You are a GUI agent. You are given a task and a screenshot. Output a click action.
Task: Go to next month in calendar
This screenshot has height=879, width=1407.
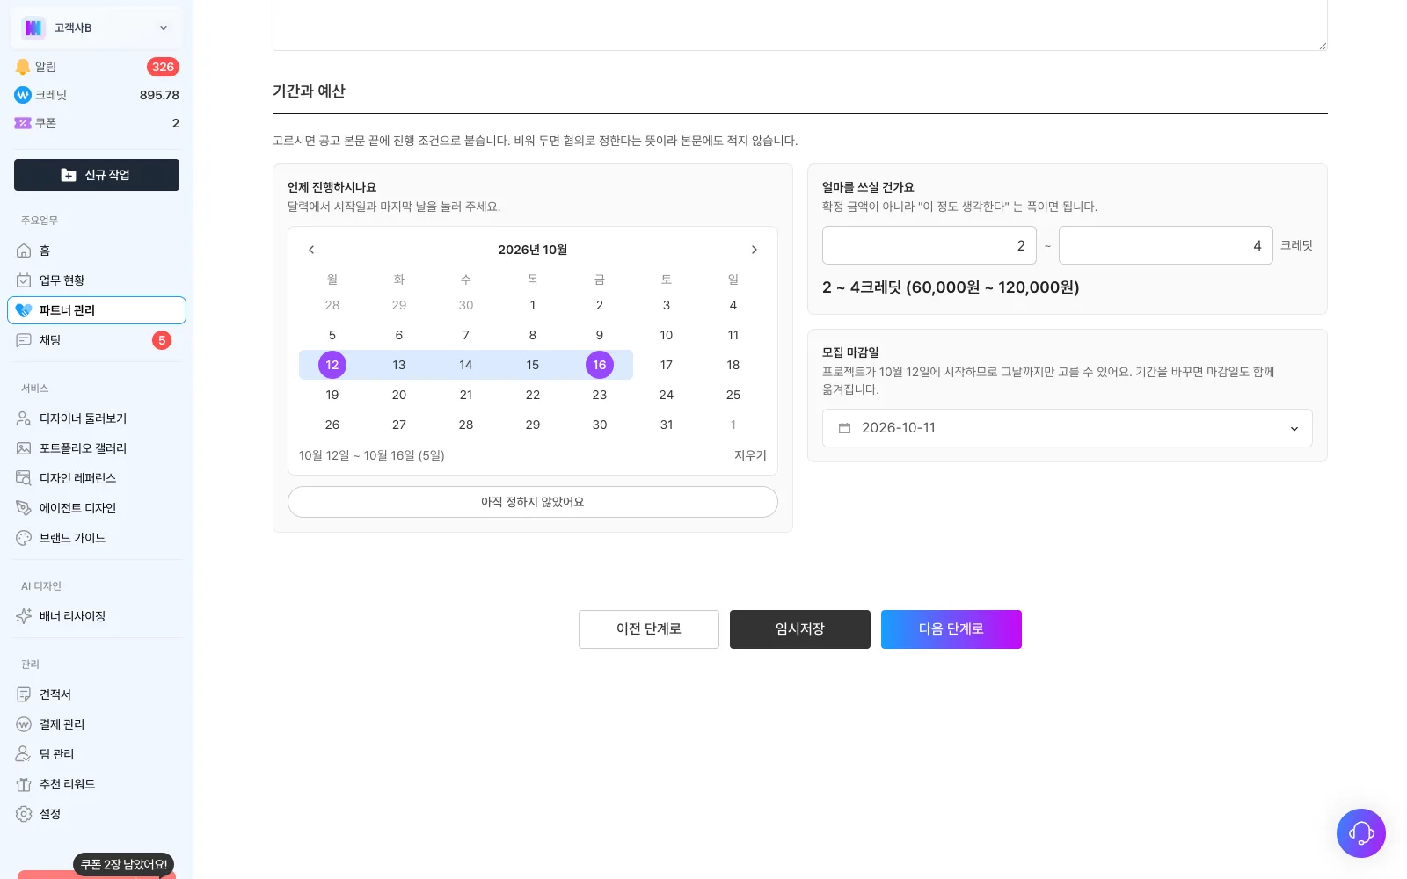755,250
